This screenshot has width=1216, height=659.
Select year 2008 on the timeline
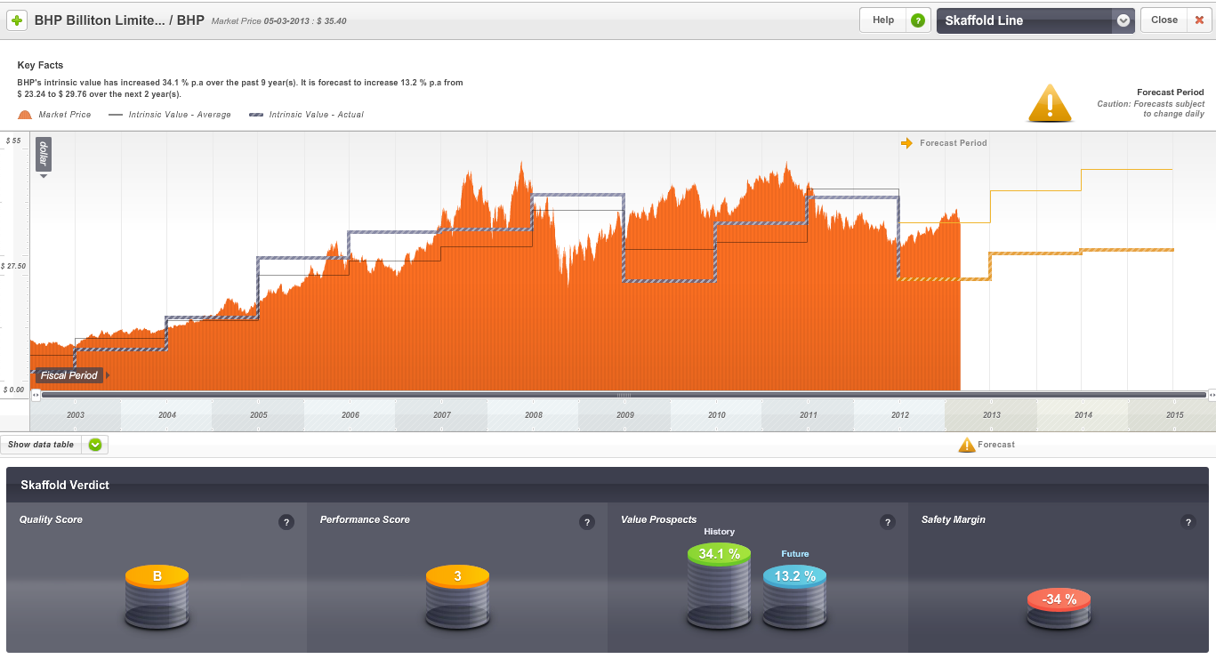(x=534, y=415)
